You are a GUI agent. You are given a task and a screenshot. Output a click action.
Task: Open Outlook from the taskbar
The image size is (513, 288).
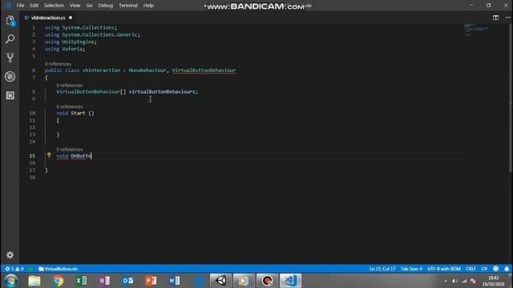(x=127, y=281)
